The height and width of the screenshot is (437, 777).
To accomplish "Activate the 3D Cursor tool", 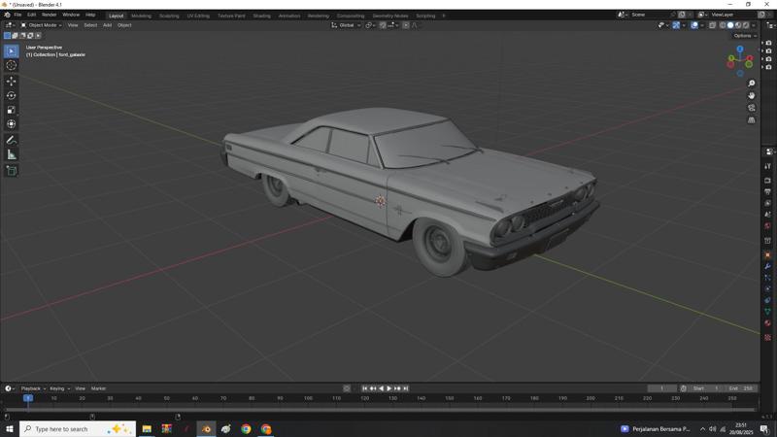I will pos(11,65).
